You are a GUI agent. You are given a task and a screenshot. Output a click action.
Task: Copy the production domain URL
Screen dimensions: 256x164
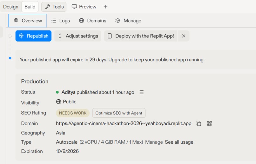point(199,123)
